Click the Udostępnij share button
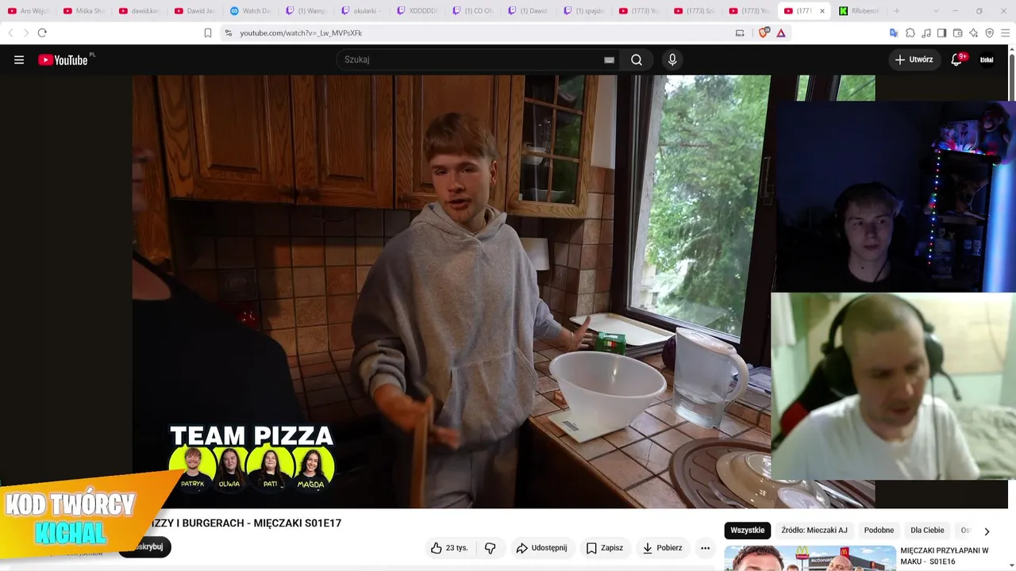This screenshot has height=571, width=1016. [541, 548]
